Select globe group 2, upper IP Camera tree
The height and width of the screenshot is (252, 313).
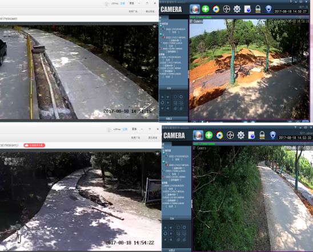coord(161,34)
